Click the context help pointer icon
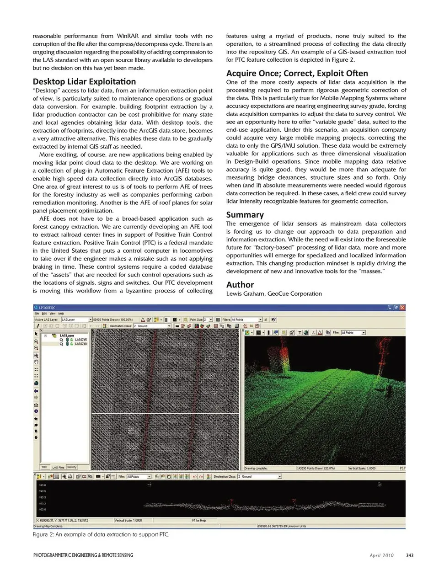Image resolution: width=439 pixels, height=570 pixels. 273,320
